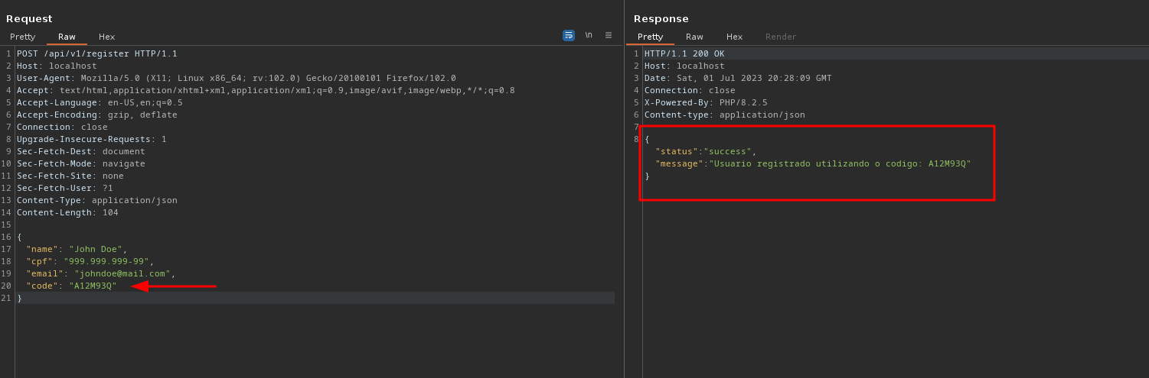The height and width of the screenshot is (378, 1149).
Task: Click the POST /api/v1/register request line
Action: [x=96, y=53]
